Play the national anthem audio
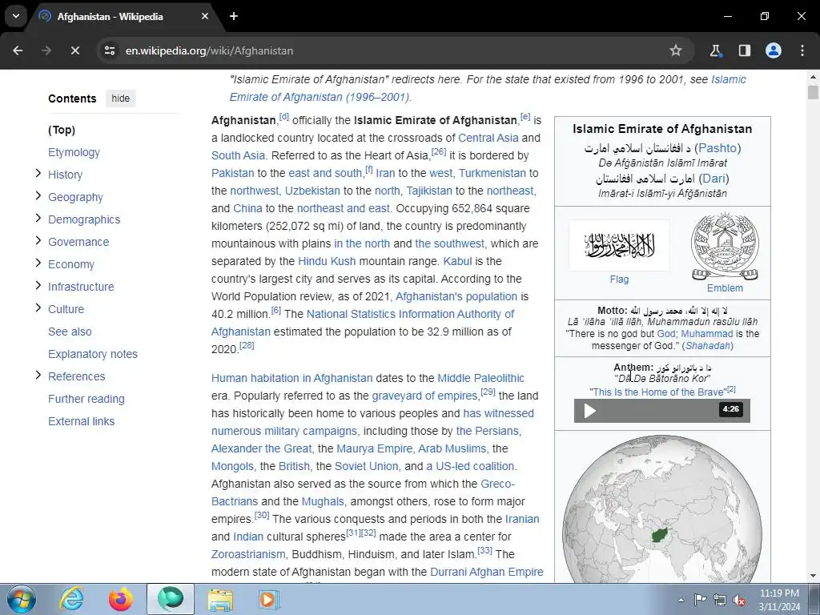 coord(590,411)
